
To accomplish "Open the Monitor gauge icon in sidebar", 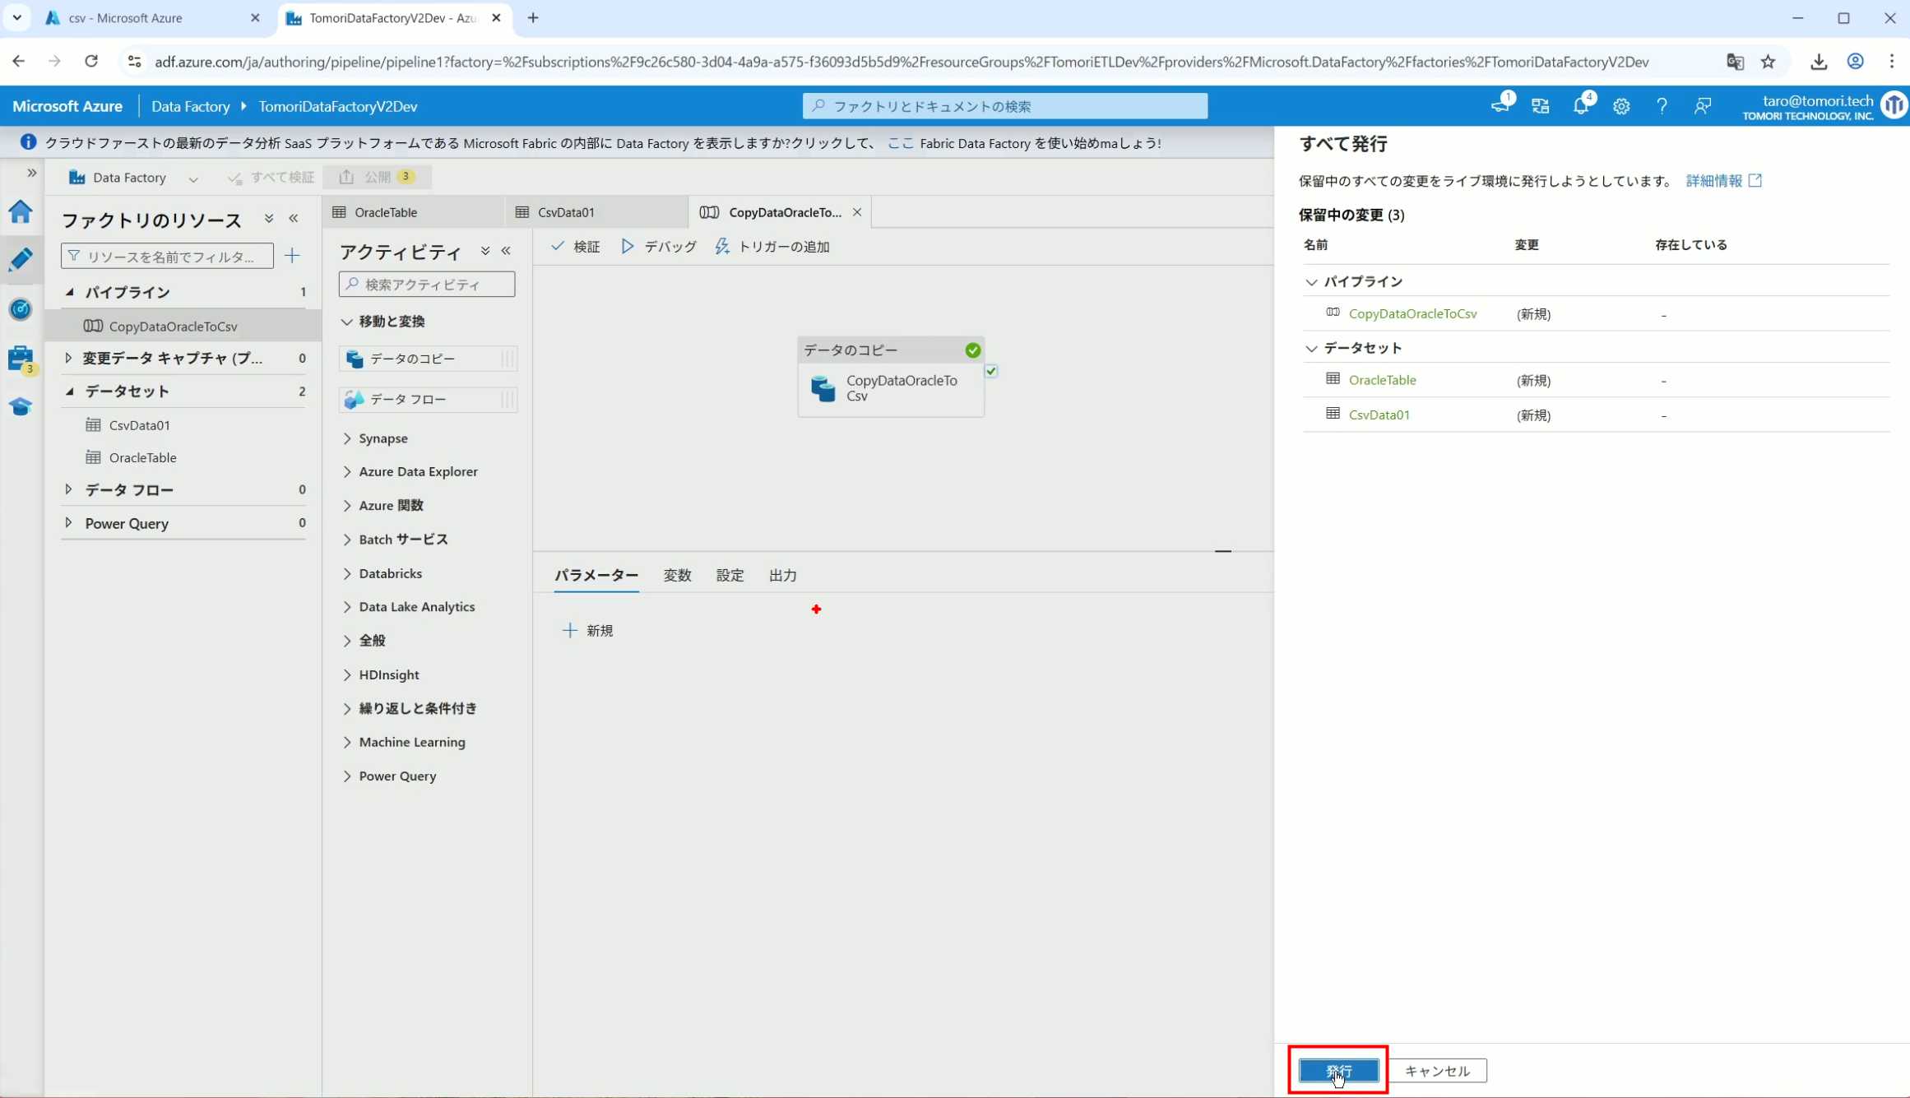I will click(21, 309).
